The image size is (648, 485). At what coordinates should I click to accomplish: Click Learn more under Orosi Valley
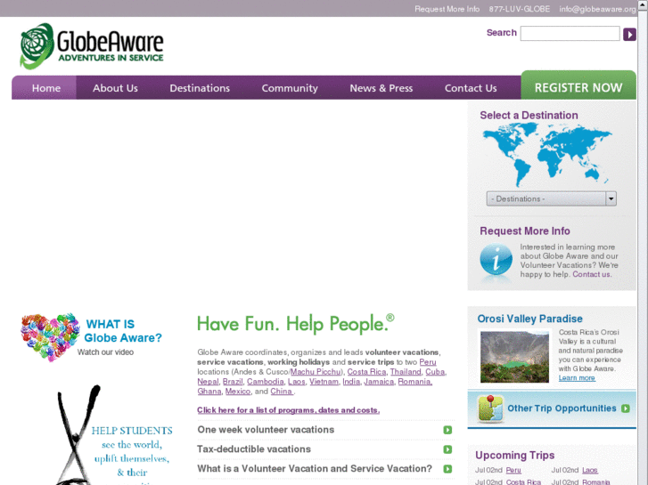[x=577, y=378]
